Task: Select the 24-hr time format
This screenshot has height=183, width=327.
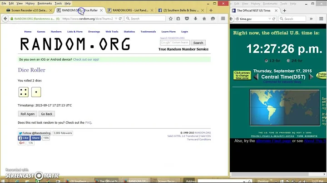Action: coord(288,61)
